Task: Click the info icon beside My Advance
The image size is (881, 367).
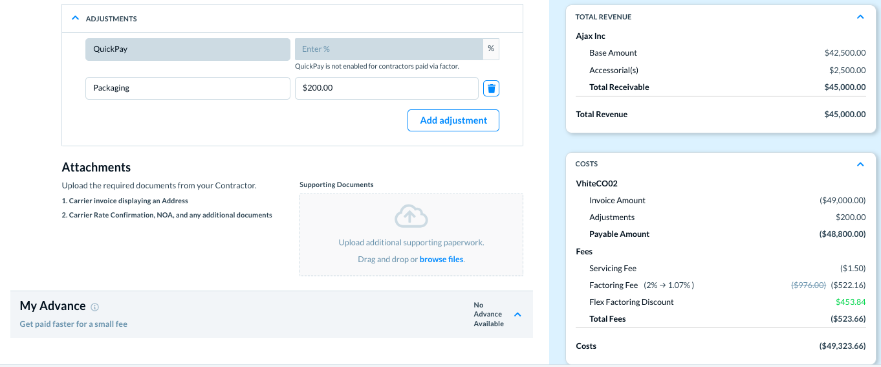Action: [x=95, y=307]
